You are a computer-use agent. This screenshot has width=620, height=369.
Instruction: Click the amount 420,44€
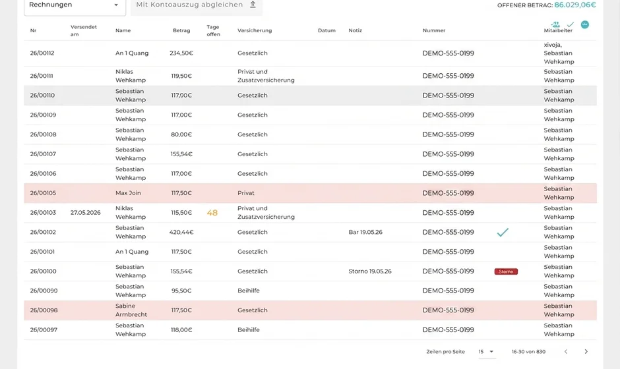(181, 233)
